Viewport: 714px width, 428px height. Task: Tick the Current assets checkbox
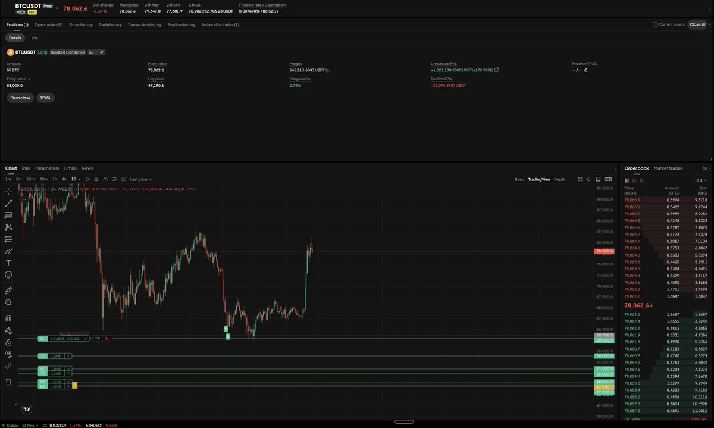pyautogui.click(x=656, y=24)
